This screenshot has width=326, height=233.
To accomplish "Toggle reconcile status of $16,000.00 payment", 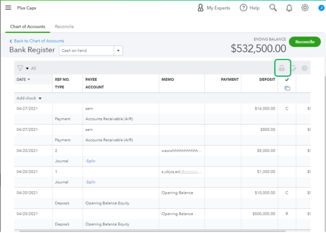I will click(x=287, y=108).
